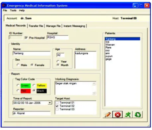Viewport: 152px width, 130px height.
Task: Choose the Month age unit
Action: 58,65
